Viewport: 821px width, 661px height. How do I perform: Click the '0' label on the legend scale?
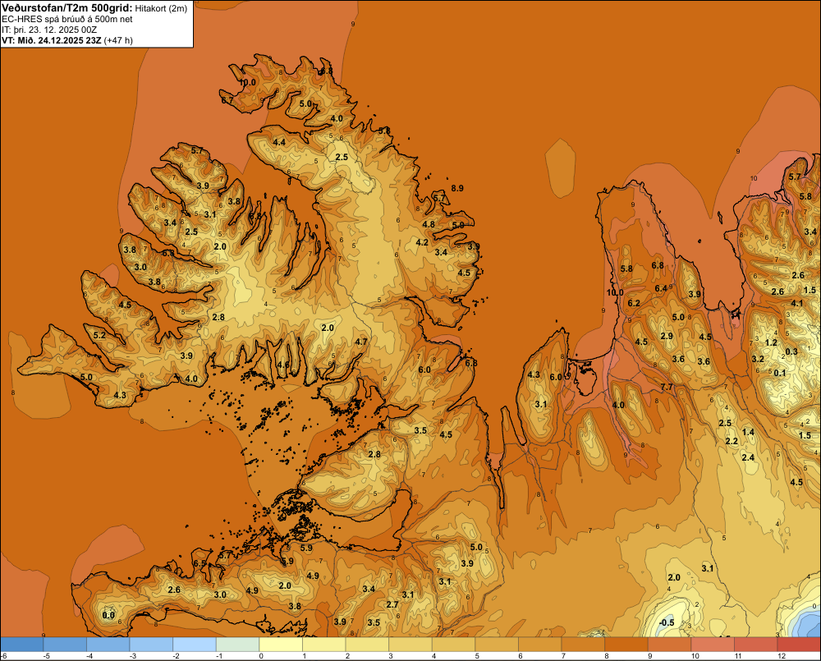(261, 656)
